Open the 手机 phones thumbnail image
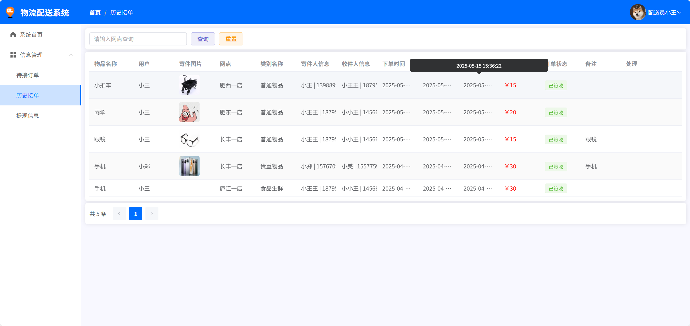Viewport: 690px width, 326px height. (189, 166)
